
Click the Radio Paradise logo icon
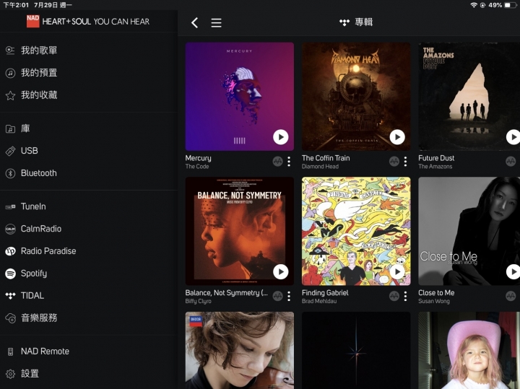pos(10,251)
